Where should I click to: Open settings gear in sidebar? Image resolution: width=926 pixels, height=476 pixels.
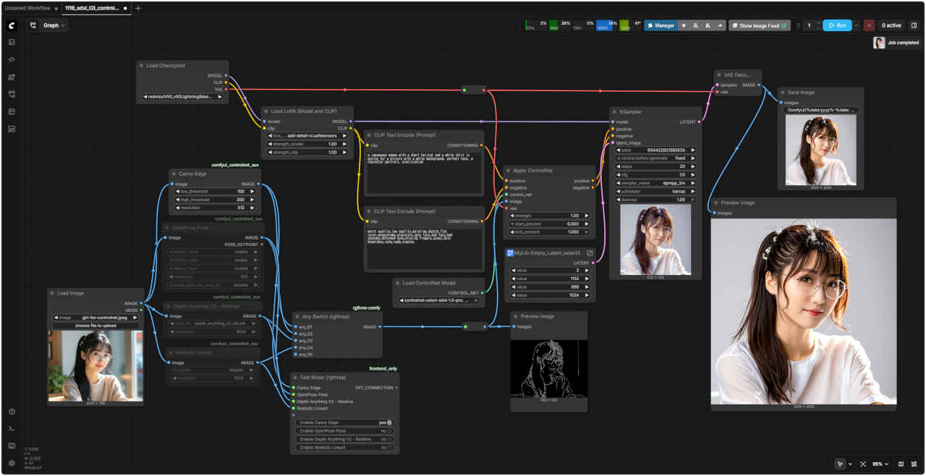tap(12, 463)
